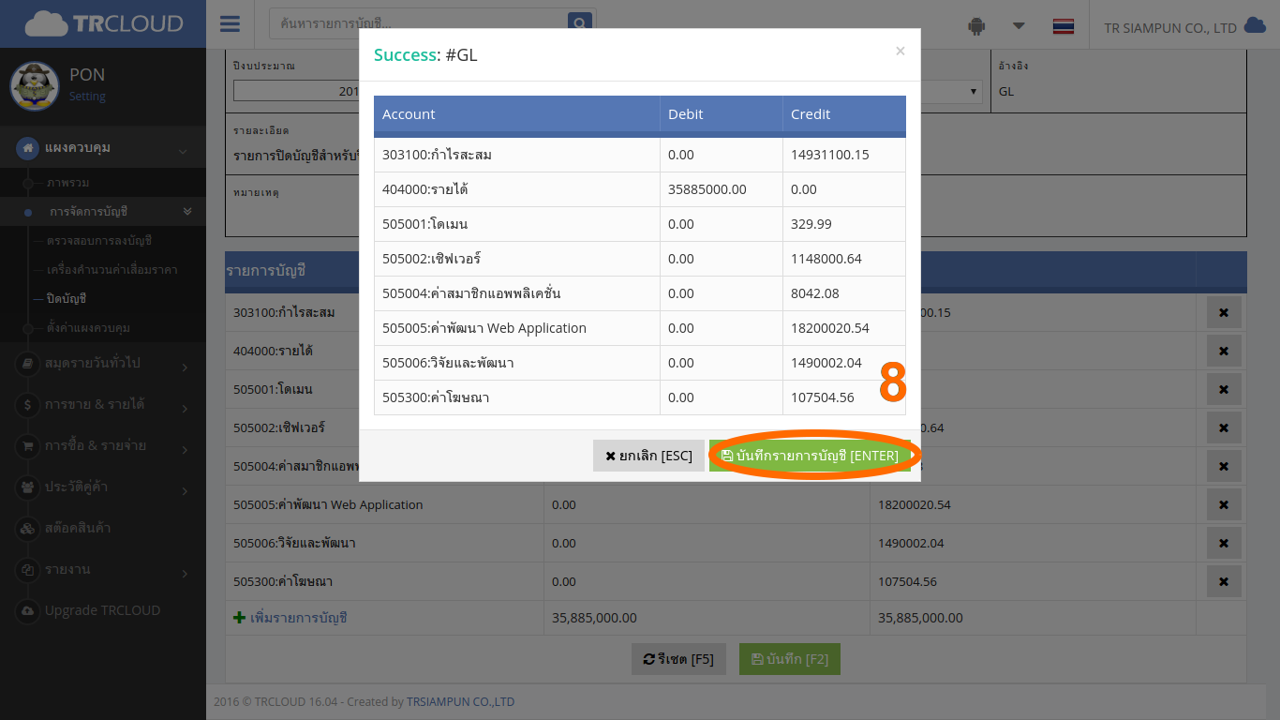Screen dimensions: 1280x720
Task: Open the TRSIAMPUN CO.,LTD footer link
Action: [460, 701]
